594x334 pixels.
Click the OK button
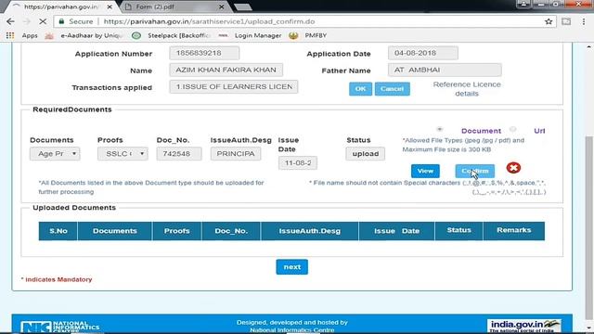click(x=360, y=89)
